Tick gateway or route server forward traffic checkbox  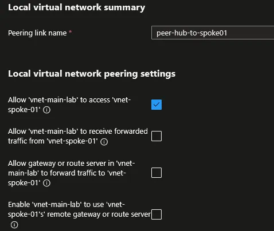tap(156, 173)
